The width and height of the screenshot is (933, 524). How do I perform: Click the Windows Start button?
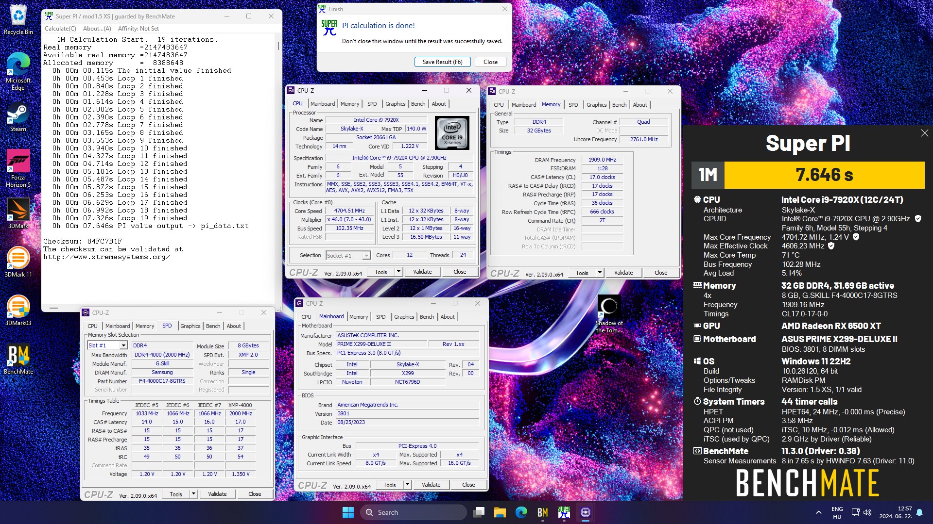[x=348, y=512]
